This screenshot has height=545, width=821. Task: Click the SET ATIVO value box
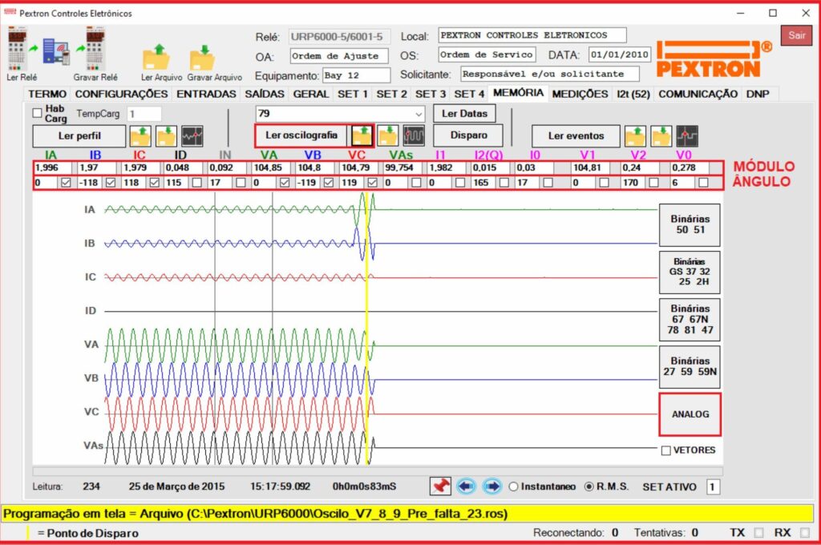[x=713, y=486]
